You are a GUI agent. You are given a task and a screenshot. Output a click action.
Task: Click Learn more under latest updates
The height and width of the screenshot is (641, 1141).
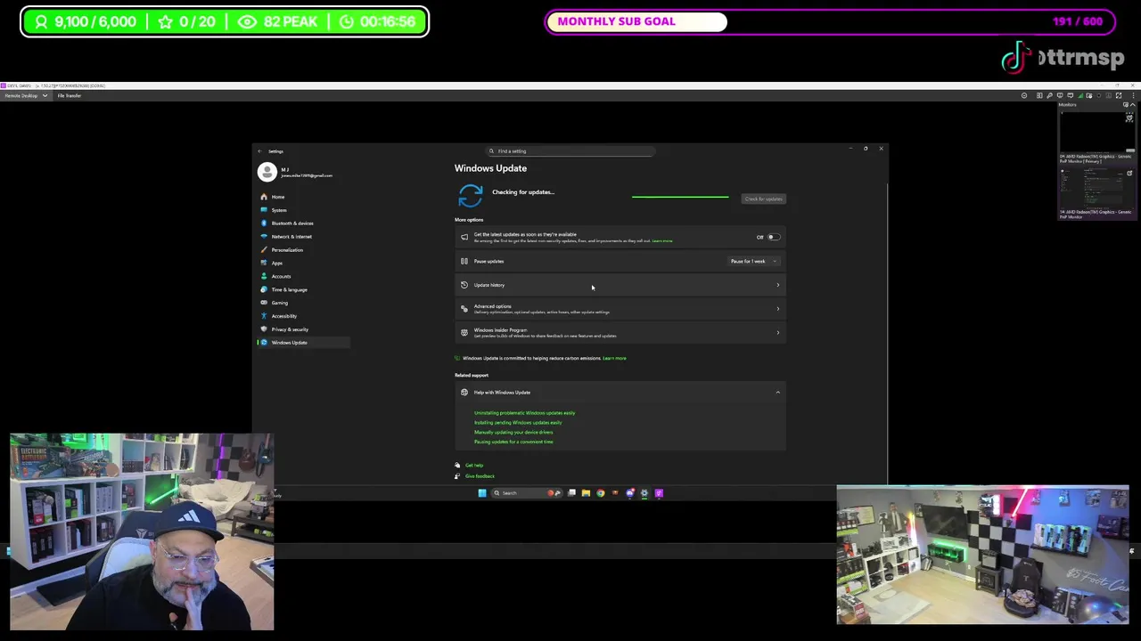662,241
